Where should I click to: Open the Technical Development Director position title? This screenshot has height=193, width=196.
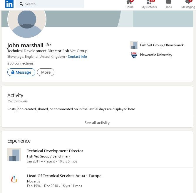point(55,151)
